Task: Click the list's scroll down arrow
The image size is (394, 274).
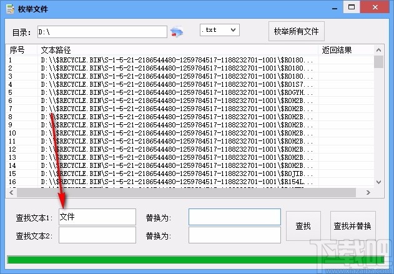Action: tap(378, 182)
